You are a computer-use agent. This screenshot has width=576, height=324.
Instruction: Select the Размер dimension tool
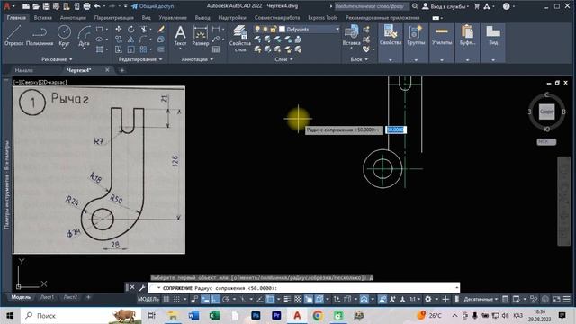[200, 35]
